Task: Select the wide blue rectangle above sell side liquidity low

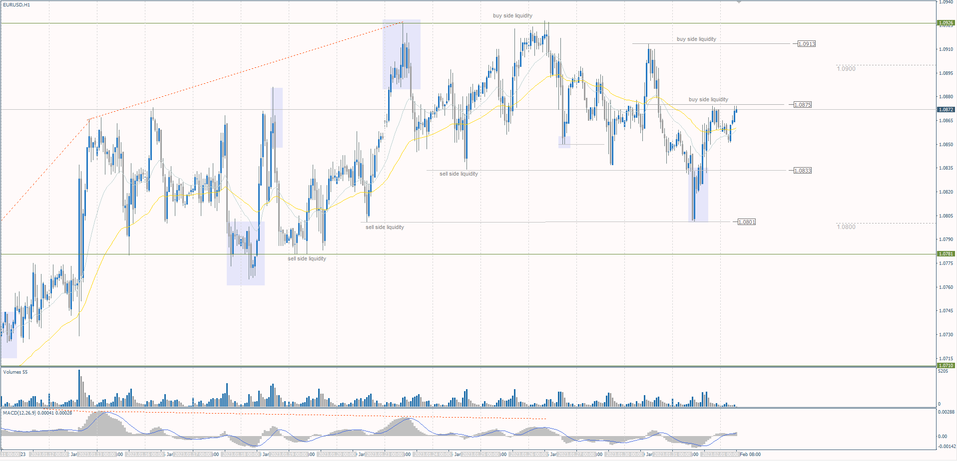Action: click(x=246, y=253)
